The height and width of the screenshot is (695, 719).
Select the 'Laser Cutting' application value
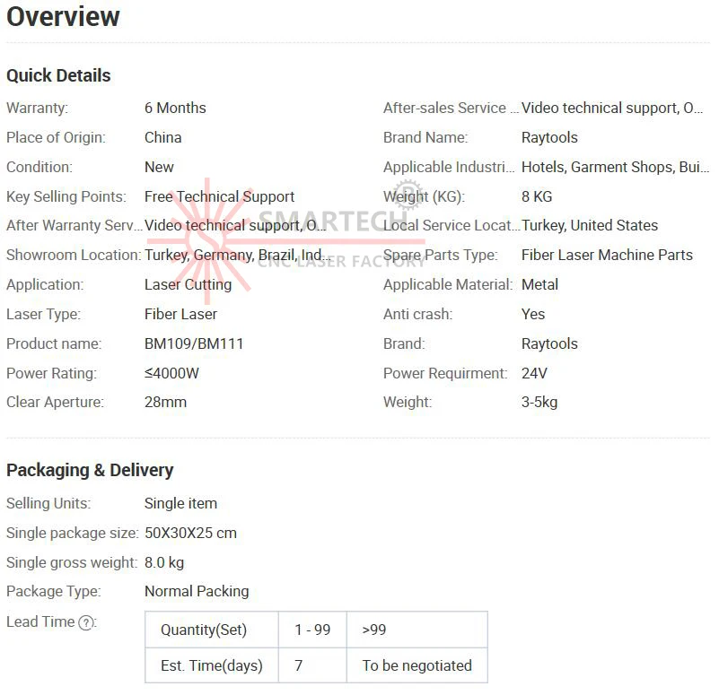(188, 285)
